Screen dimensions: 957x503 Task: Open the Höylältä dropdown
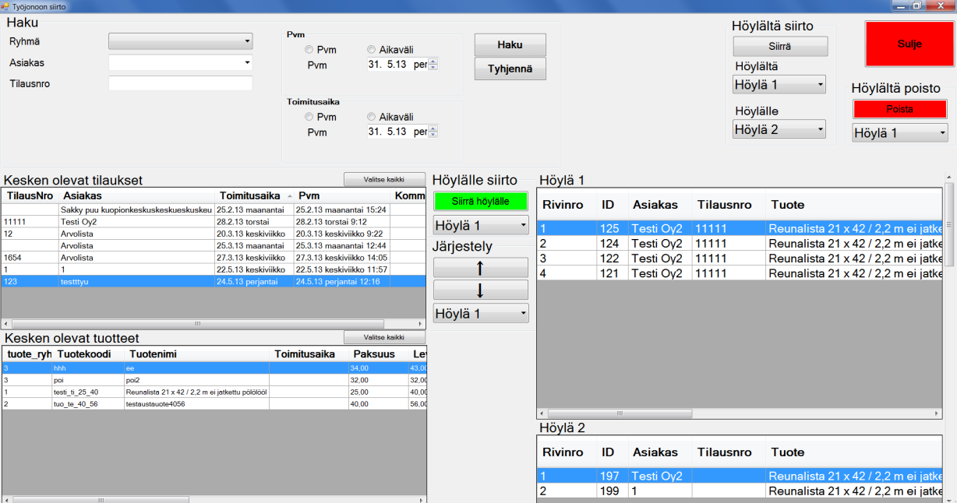pyautogui.click(x=779, y=84)
